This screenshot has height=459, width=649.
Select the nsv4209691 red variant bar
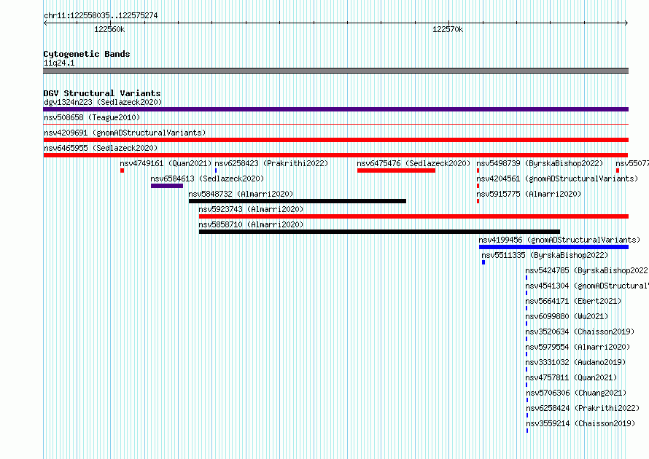(335, 140)
